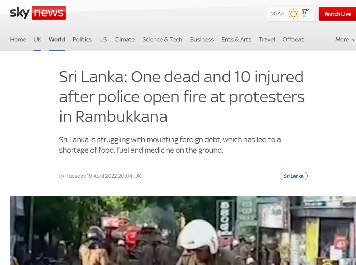Screen dimensions: 356x265
Task: Go to the UK section
Action: coord(38,40)
